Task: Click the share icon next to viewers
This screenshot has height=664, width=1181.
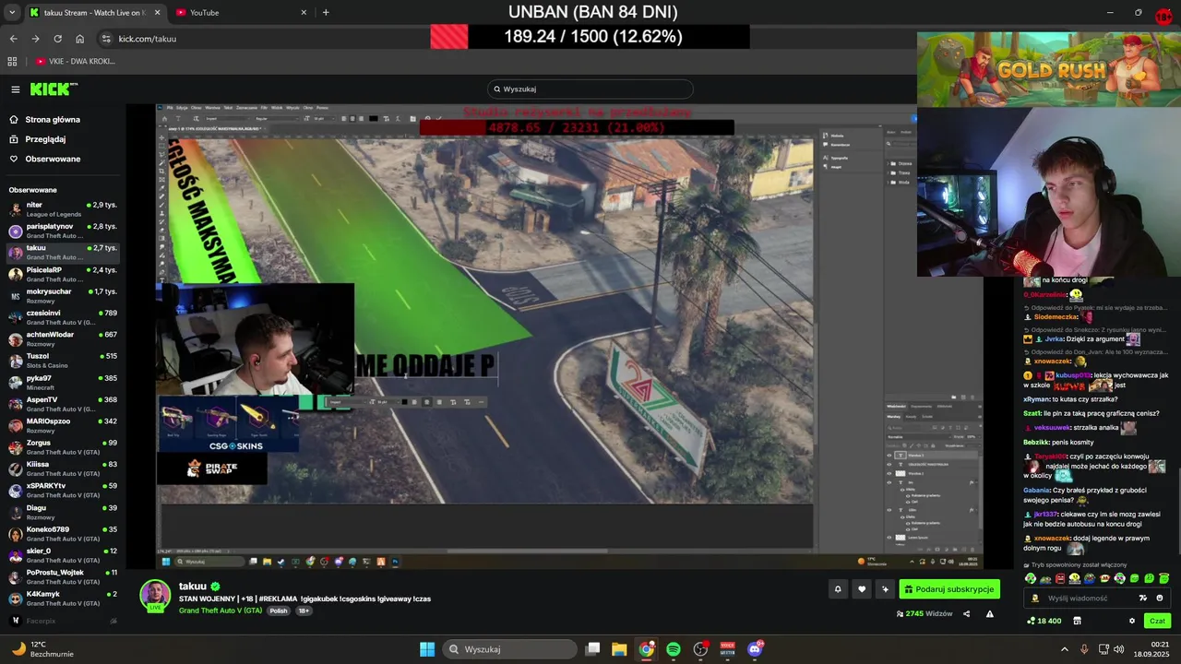Action: [x=967, y=613]
